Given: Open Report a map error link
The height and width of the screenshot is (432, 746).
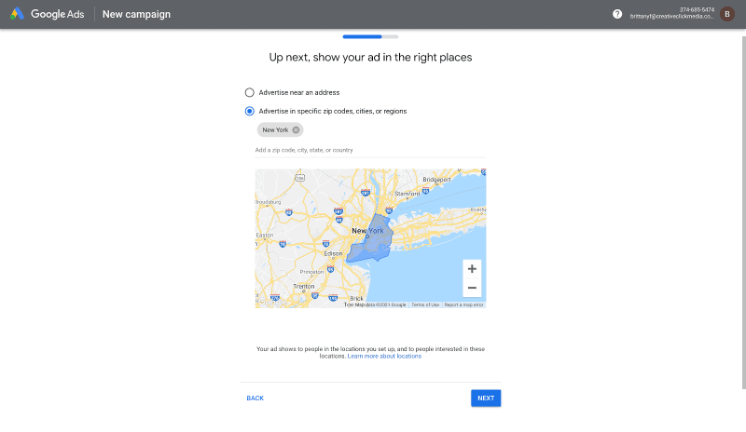Looking at the screenshot, I should pos(463,304).
